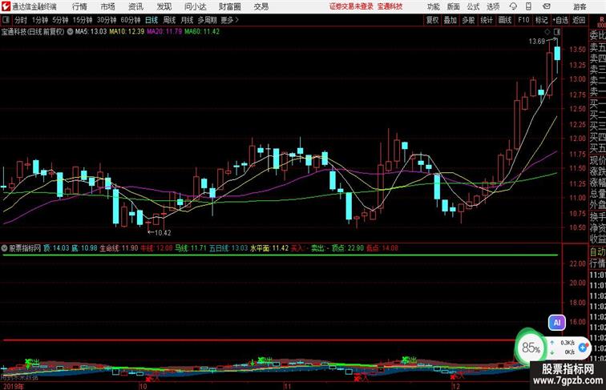Viewport: 606px width, 390px height.
Task: Switch to 5分钟 period
Action: 60,20
